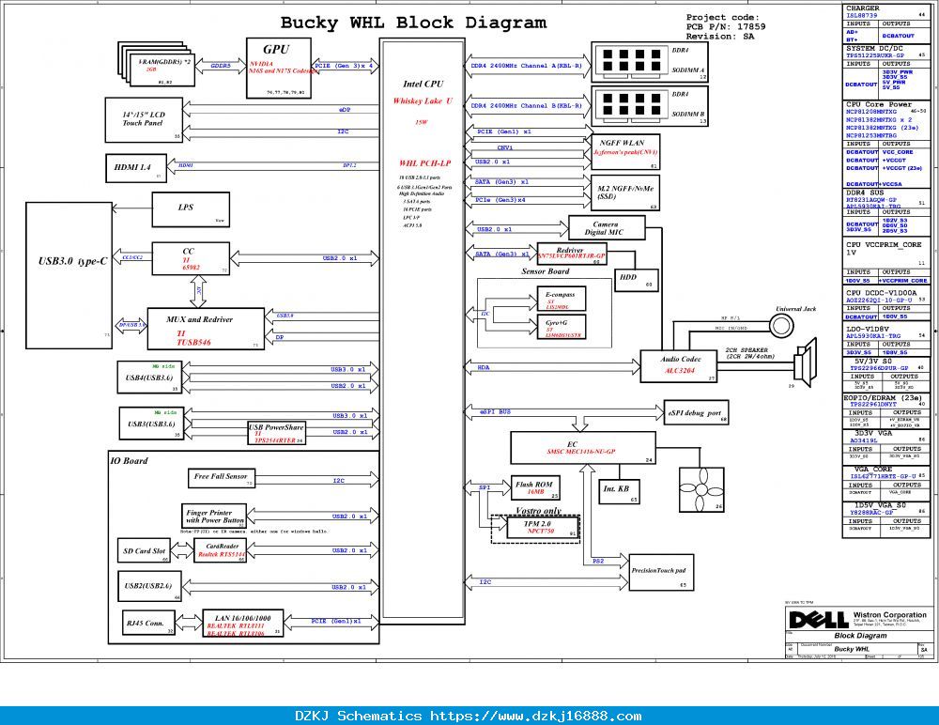Viewport: 939px width, 725px height.
Task: Select the 14"/15" LCD Touch Panel block
Action: (x=144, y=120)
